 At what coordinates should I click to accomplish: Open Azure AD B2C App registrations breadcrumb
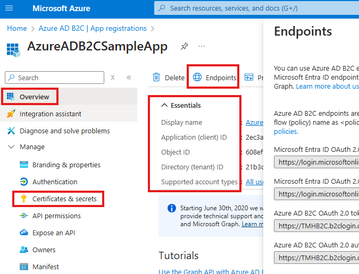(93, 28)
